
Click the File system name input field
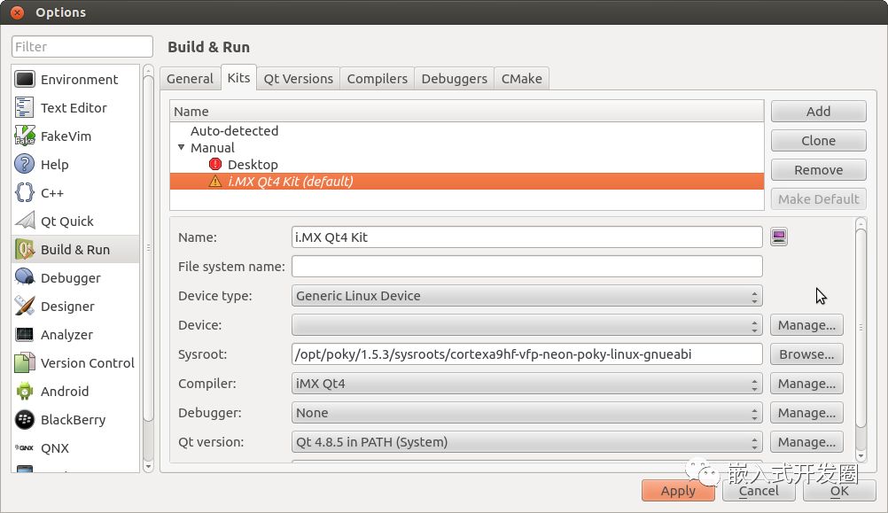click(x=526, y=267)
